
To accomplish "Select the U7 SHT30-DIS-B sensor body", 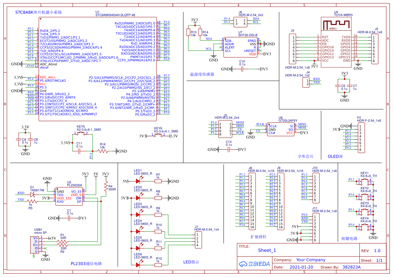I will [x=240, y=47].
